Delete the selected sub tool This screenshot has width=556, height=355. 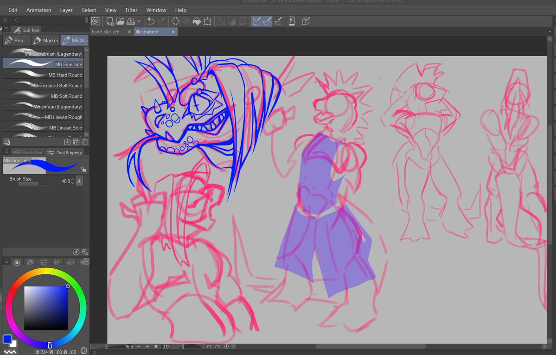(x=85, y=142)
